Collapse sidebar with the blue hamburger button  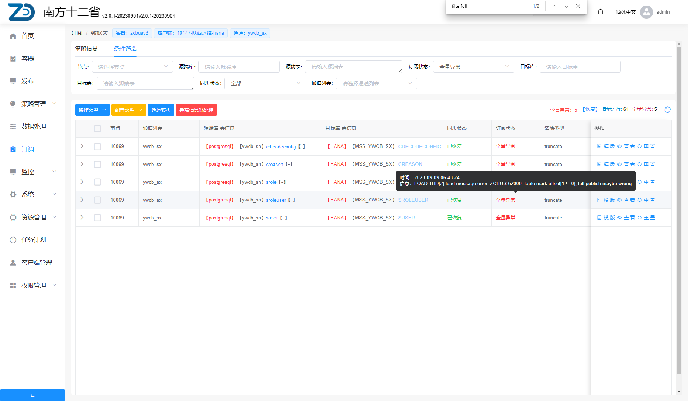(32, 395)
